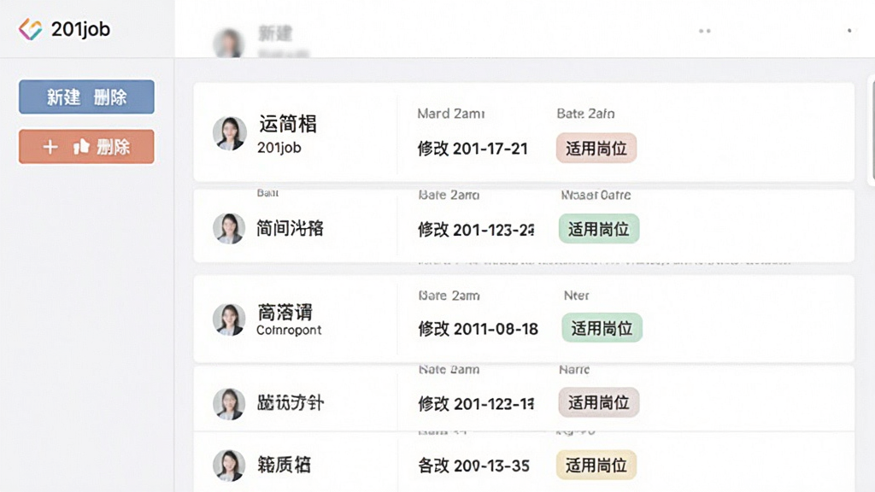Select the Colnropont resume avatar
This screenshot has width=875, height=492.
click(229, 319)
